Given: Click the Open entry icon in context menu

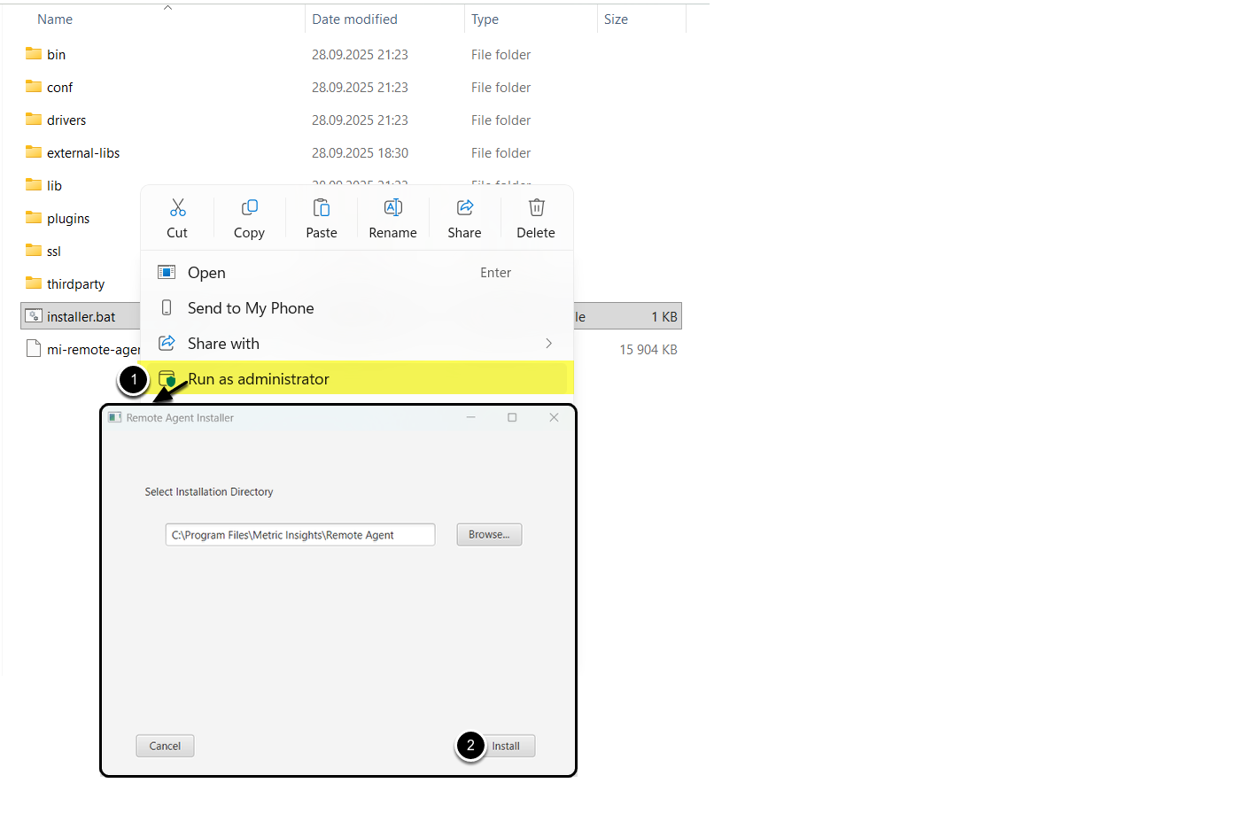Looking at the screenshot, I should point(167,272).
